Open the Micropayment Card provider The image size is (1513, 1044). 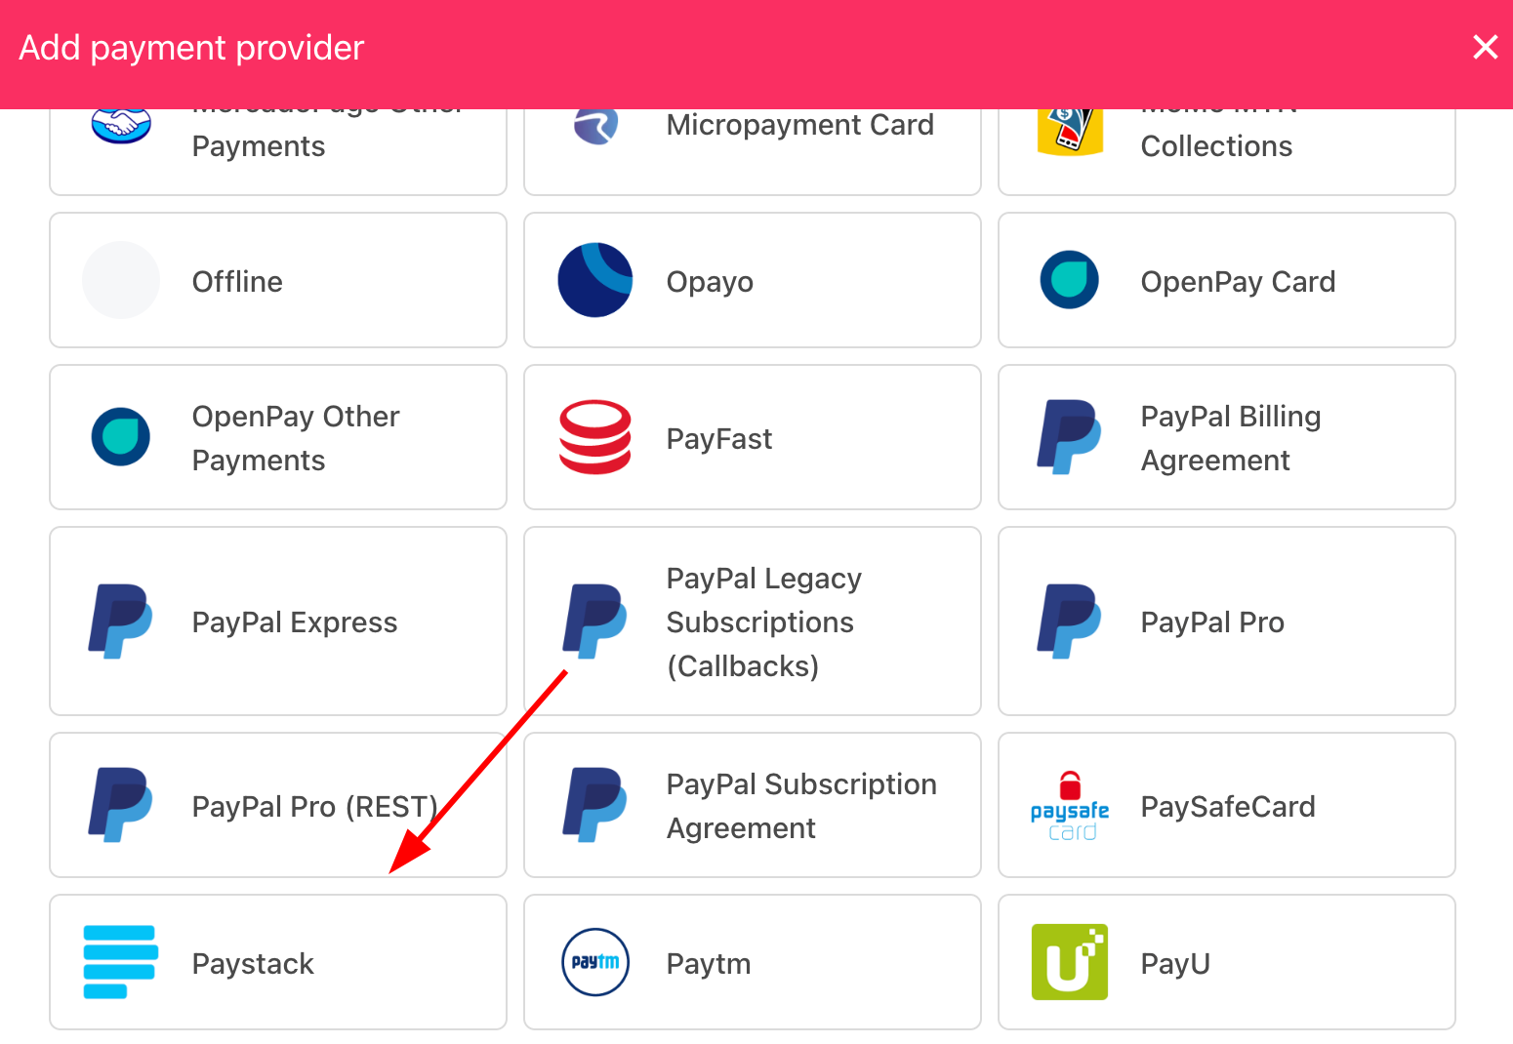[753, 146]
